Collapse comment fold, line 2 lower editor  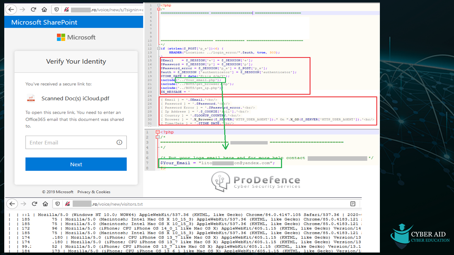point(158,137)
